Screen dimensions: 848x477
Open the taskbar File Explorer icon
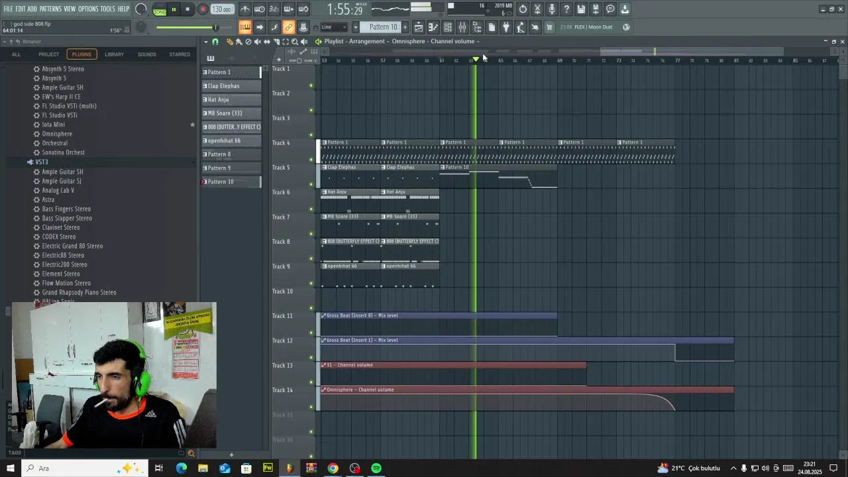click(x=203, y=468)
